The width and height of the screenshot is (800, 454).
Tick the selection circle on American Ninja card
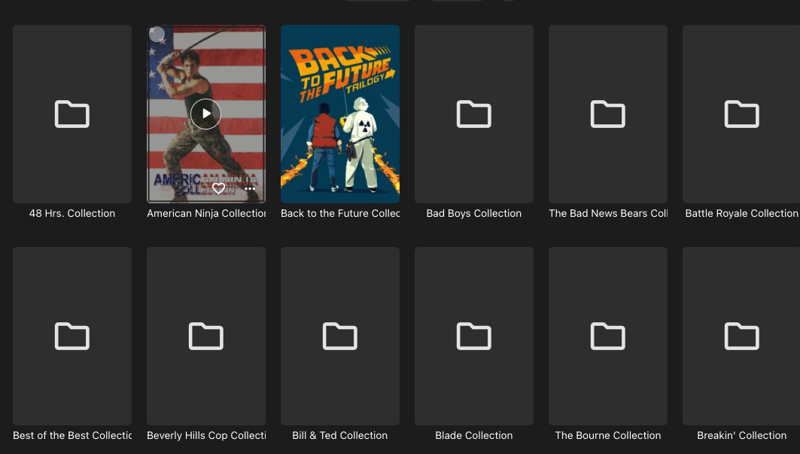point(157,34)
